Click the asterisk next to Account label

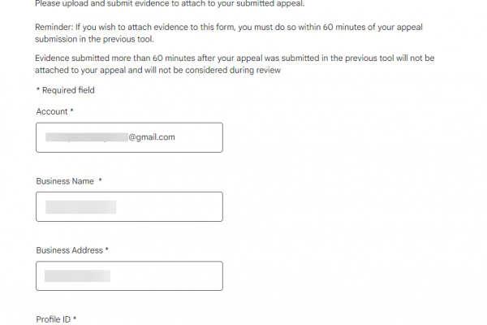[71, 110]
